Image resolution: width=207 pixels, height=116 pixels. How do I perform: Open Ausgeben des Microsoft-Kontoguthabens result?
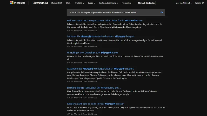100,68
